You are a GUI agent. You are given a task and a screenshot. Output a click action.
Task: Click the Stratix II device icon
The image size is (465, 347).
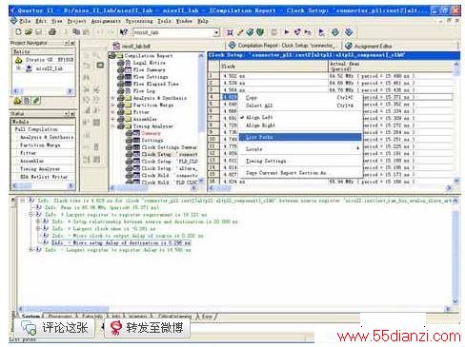click(19, 60)
